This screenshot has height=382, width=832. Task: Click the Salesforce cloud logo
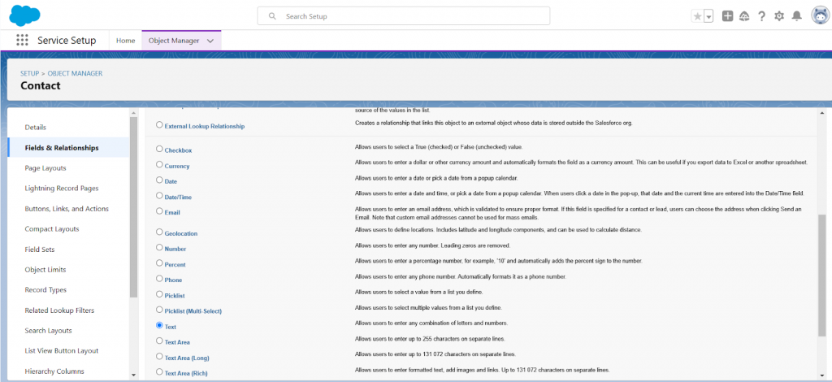click(x=25, y=15)
